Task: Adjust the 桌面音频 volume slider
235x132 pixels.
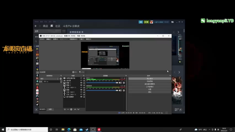Action: [102, 90]
